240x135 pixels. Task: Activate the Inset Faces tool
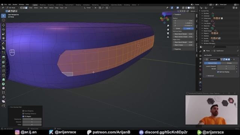(3, 62)
